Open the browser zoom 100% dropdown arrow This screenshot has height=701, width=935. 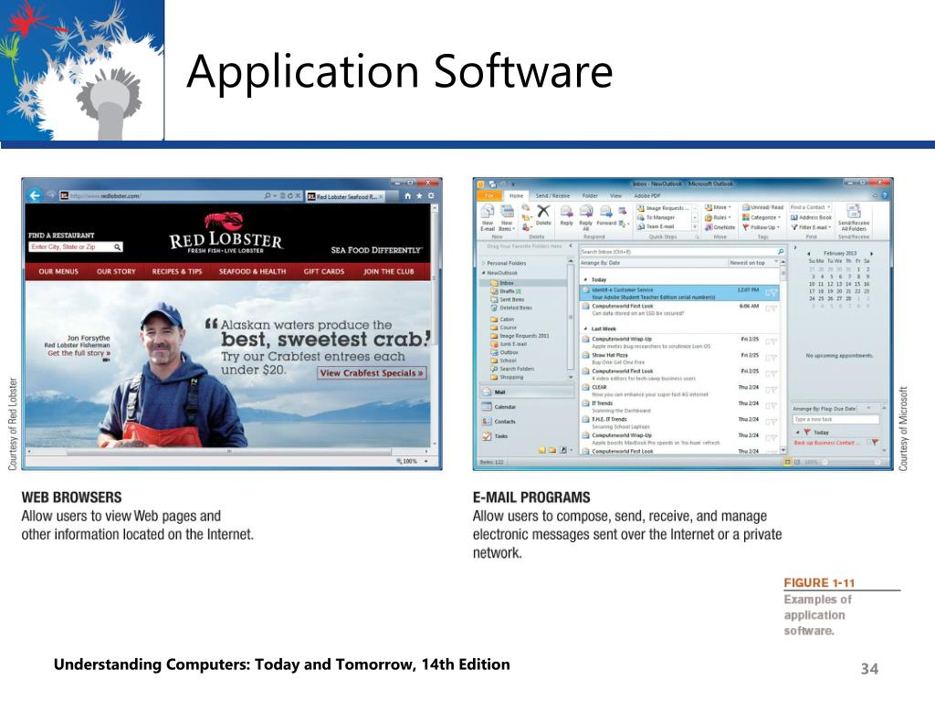(x=425, y=461)
